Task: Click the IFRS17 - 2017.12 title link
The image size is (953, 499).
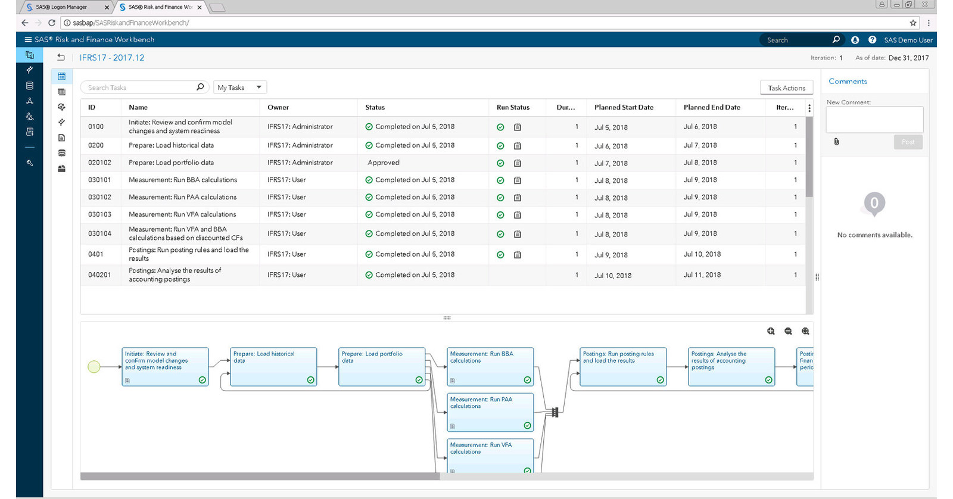Action: [112, 58]
